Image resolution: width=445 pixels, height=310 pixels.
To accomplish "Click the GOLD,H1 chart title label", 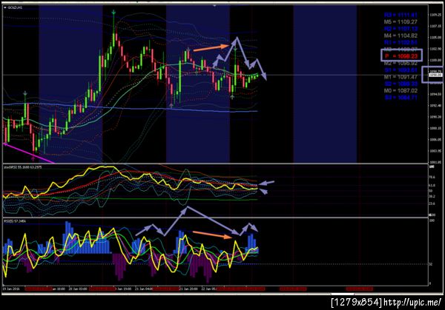I will click(15, 7).
